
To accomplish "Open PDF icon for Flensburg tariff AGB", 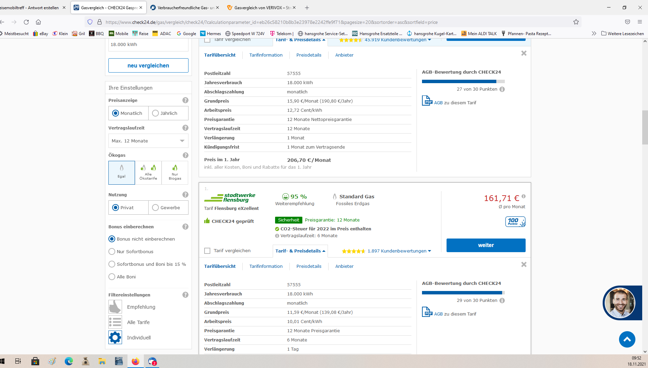I will tap(427, 312).
